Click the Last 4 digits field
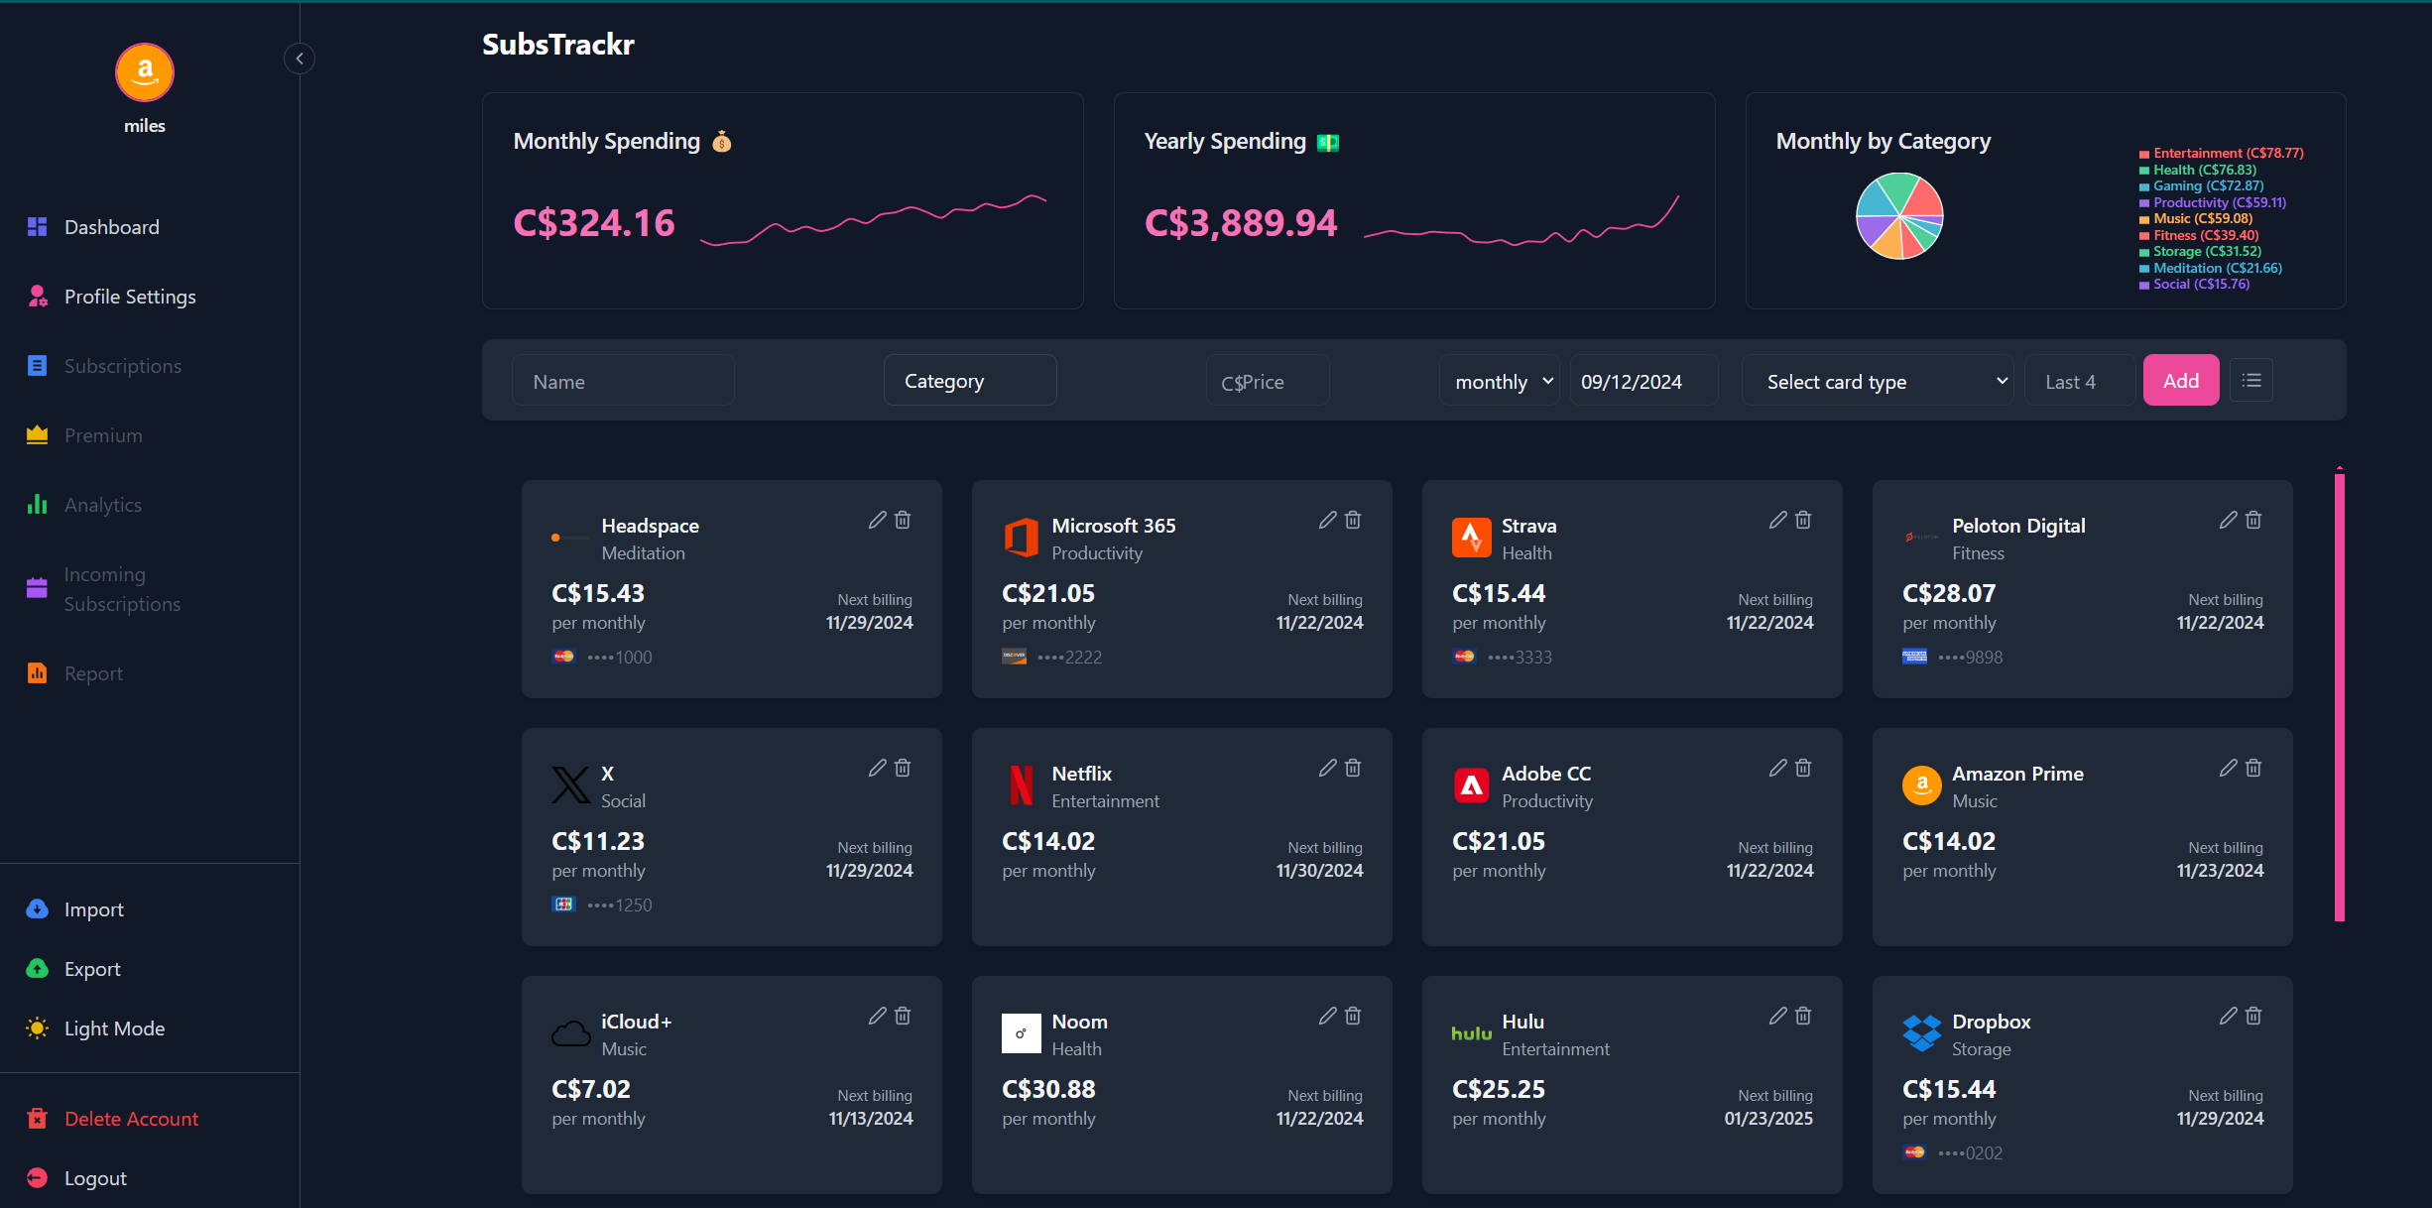 (x=2079, y=381)
